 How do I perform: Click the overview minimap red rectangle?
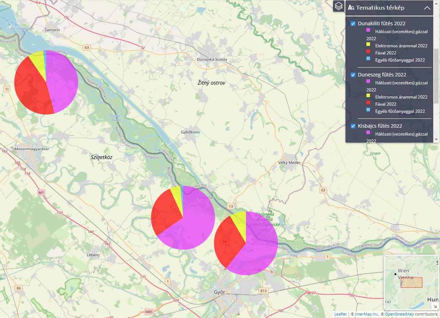(x=412, y=282)
